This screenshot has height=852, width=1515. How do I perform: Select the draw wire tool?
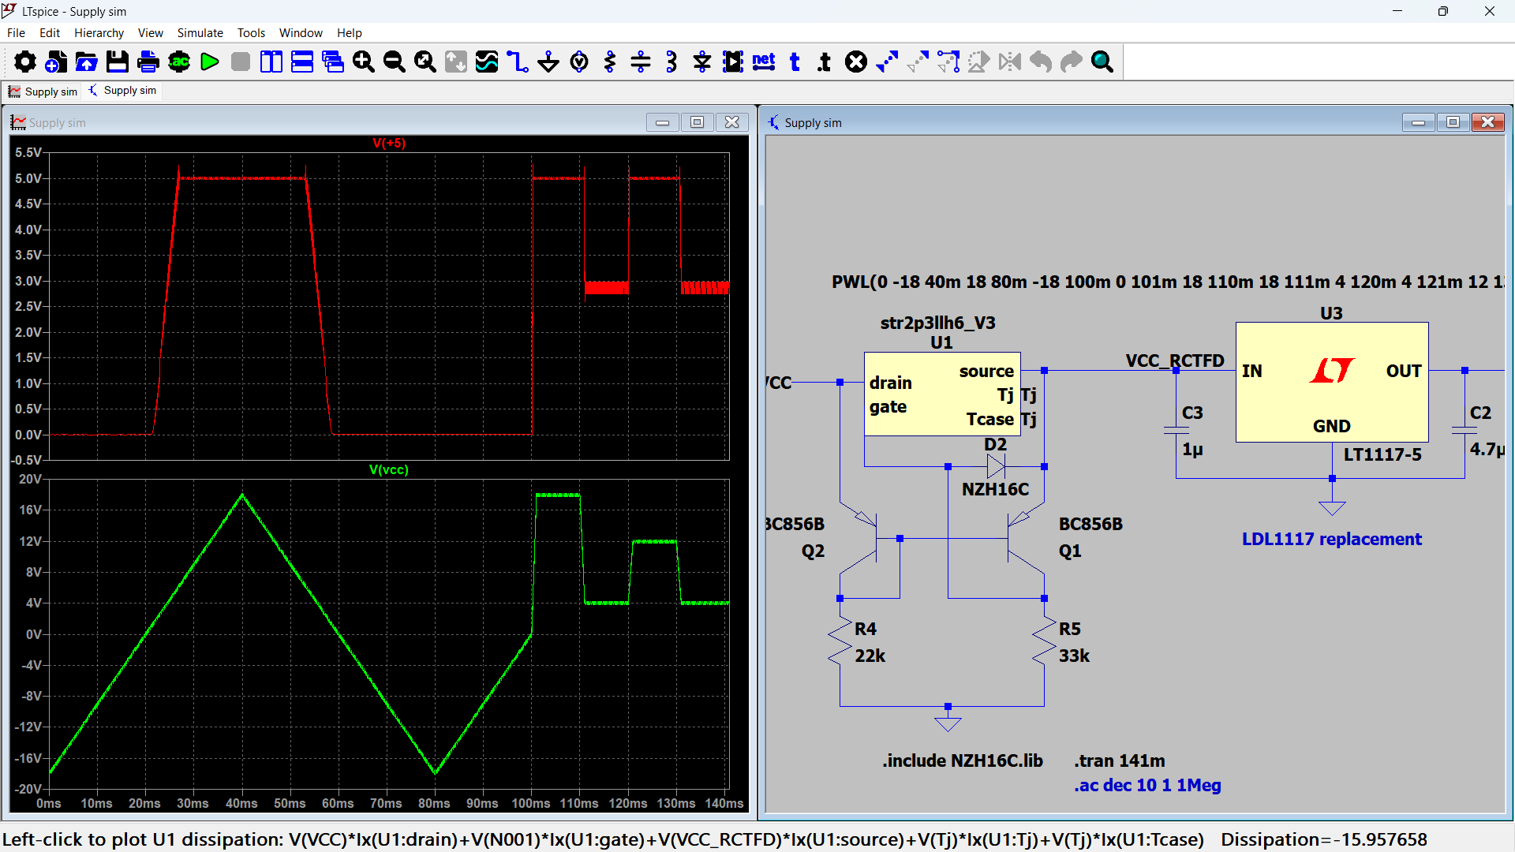[x=518, y=62]
